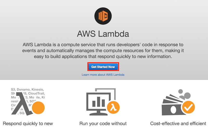
Task: Click the "Run your code without" caption
Action: pos(103,124)
